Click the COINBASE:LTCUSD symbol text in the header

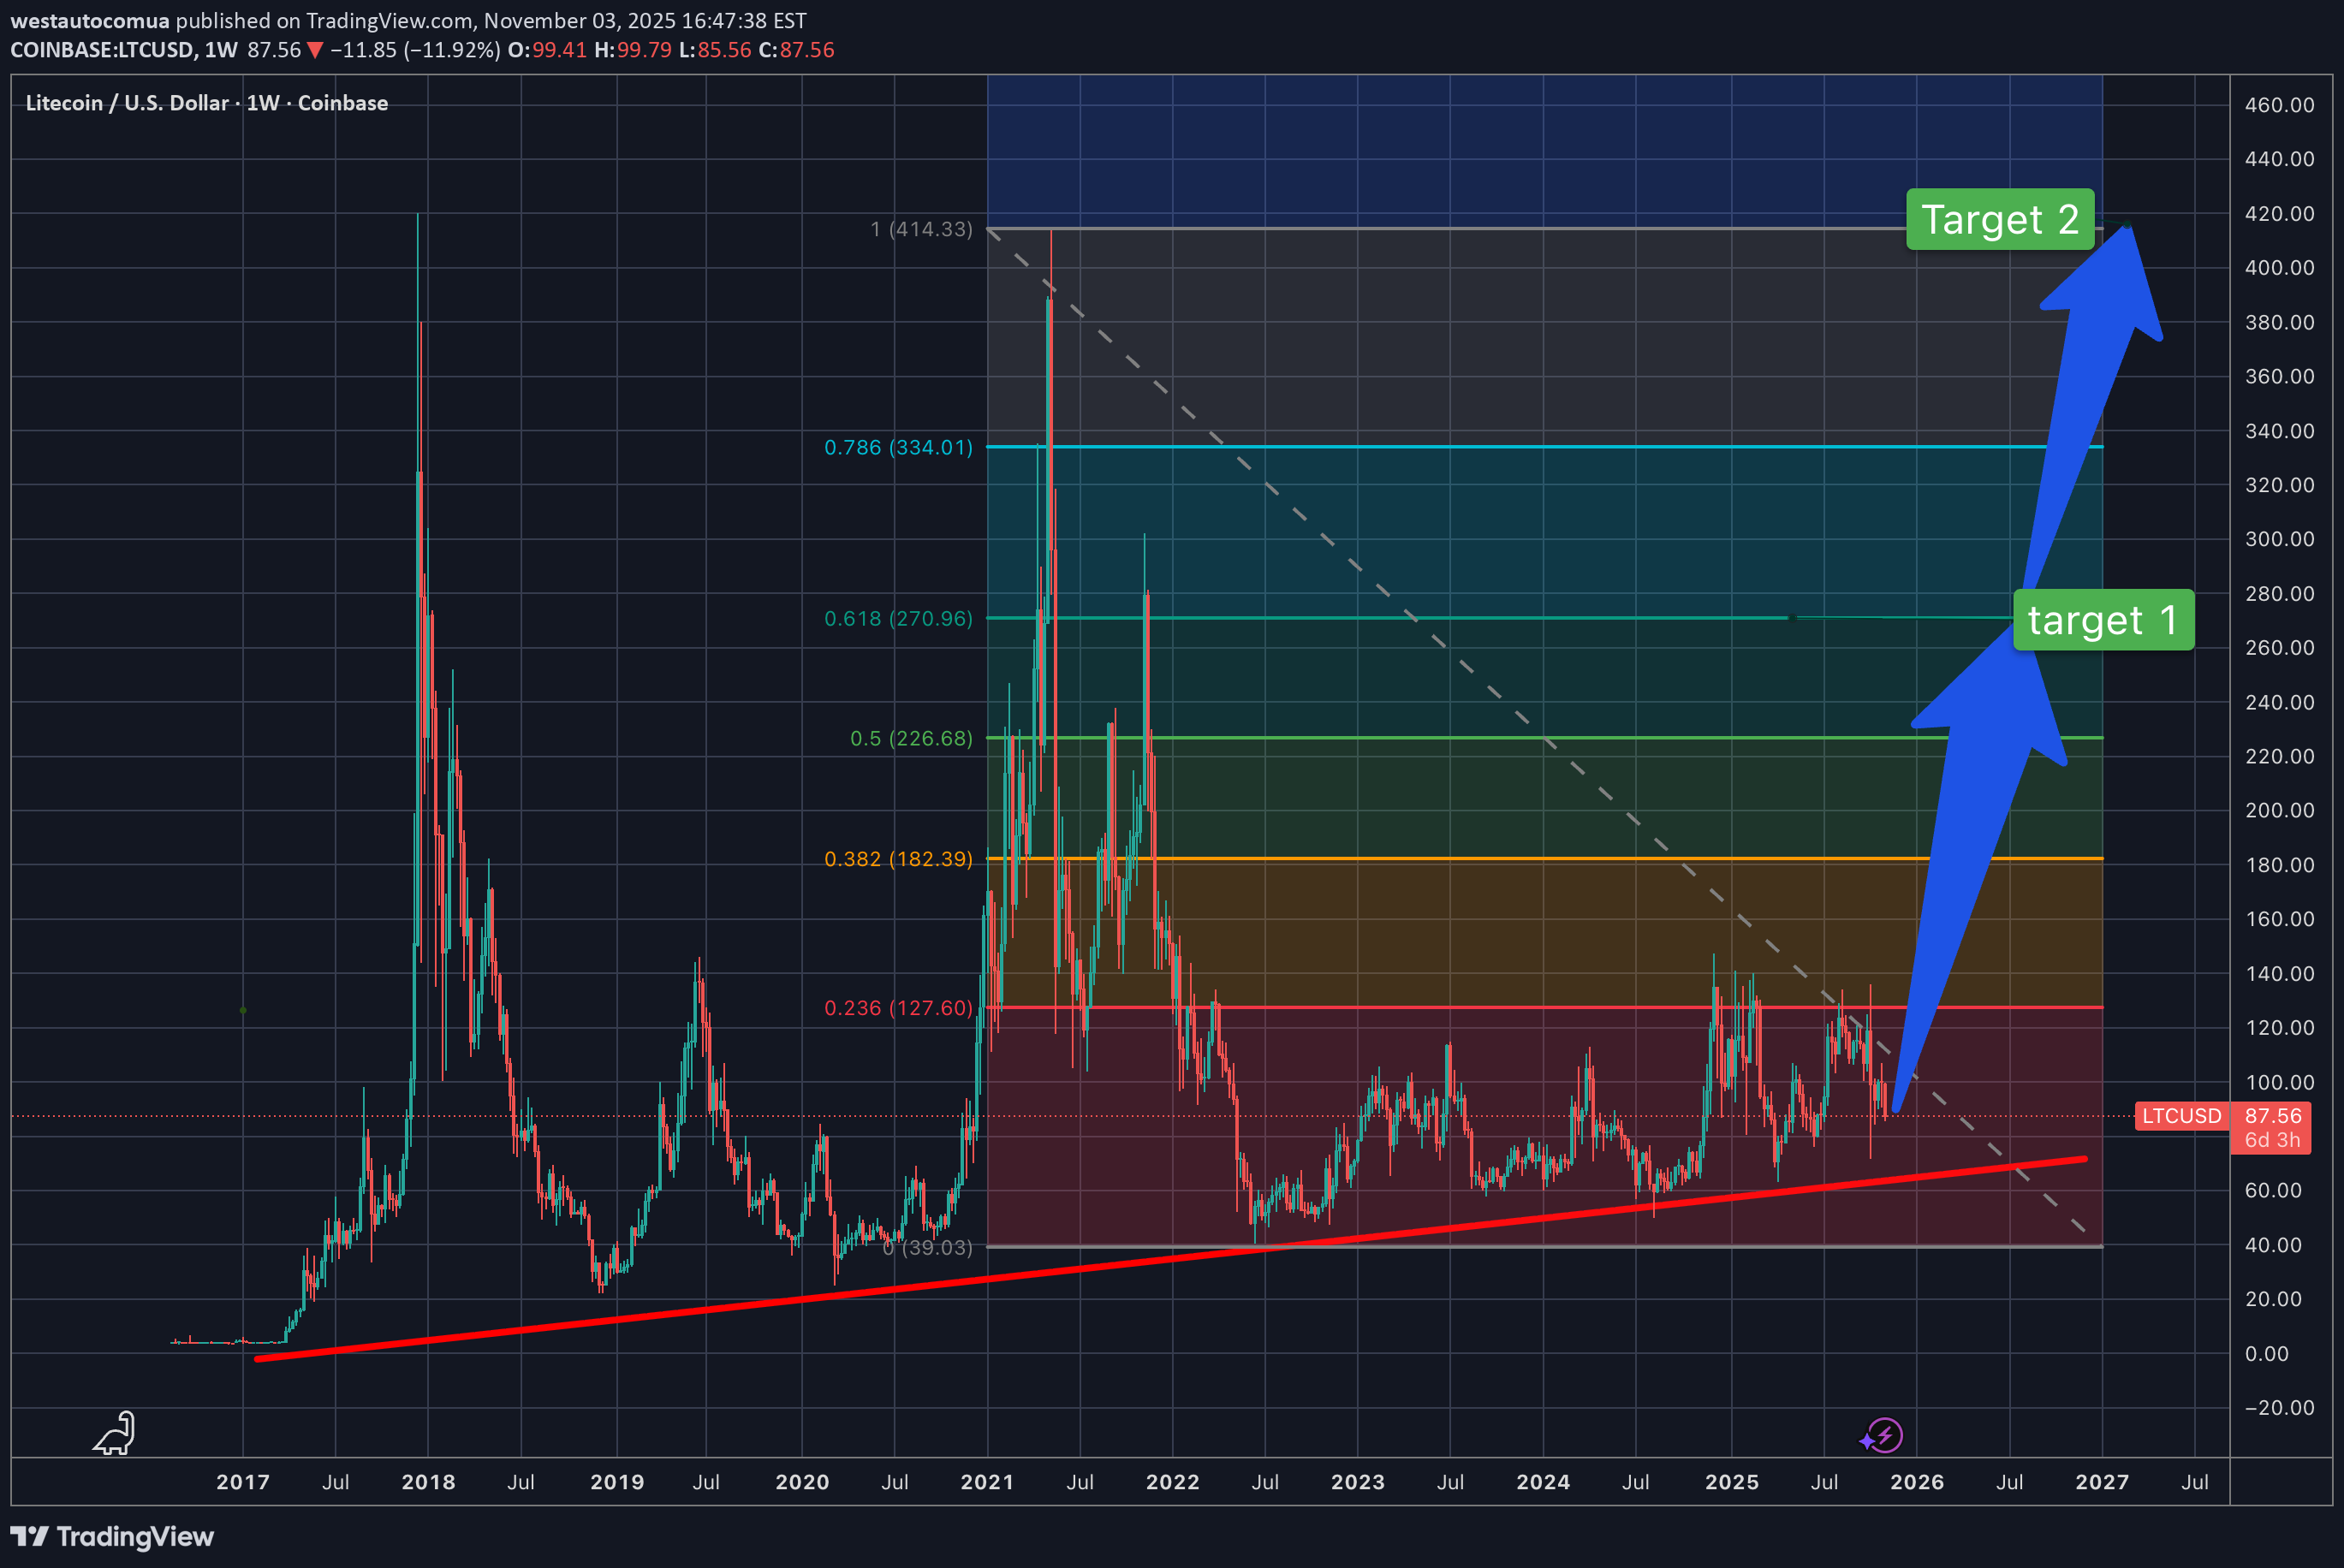101,50
